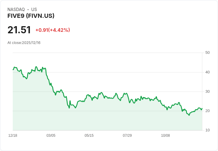Select the 10/08 date on time axis
Screen dimensions: 218x151
click(x=166, y=136)
